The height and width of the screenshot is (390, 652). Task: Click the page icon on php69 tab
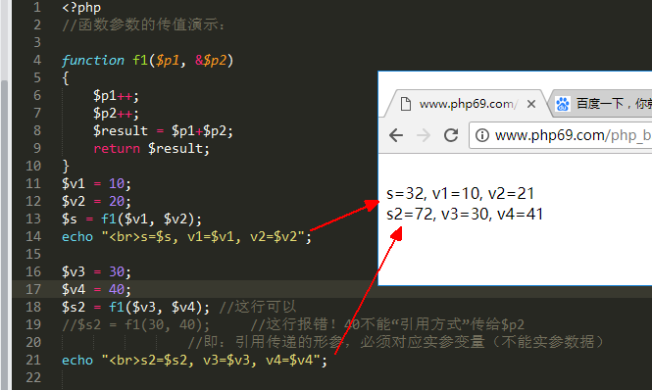pyautogui.click(x=406, y=104)
